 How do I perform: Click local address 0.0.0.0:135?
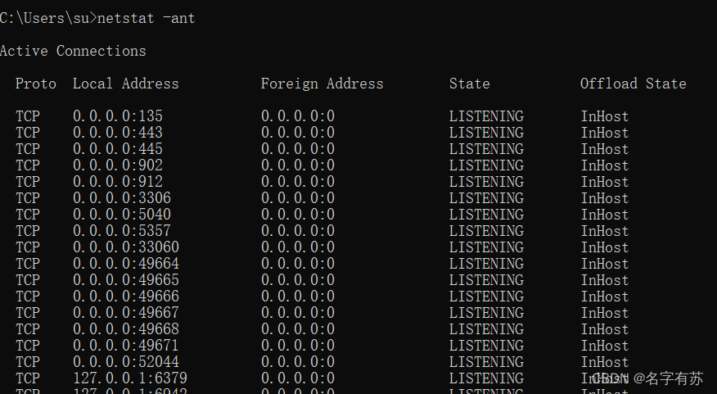click(x=118, y=116)
